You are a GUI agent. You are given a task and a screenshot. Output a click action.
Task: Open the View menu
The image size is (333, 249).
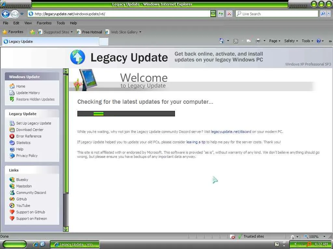tap(28, 23)
